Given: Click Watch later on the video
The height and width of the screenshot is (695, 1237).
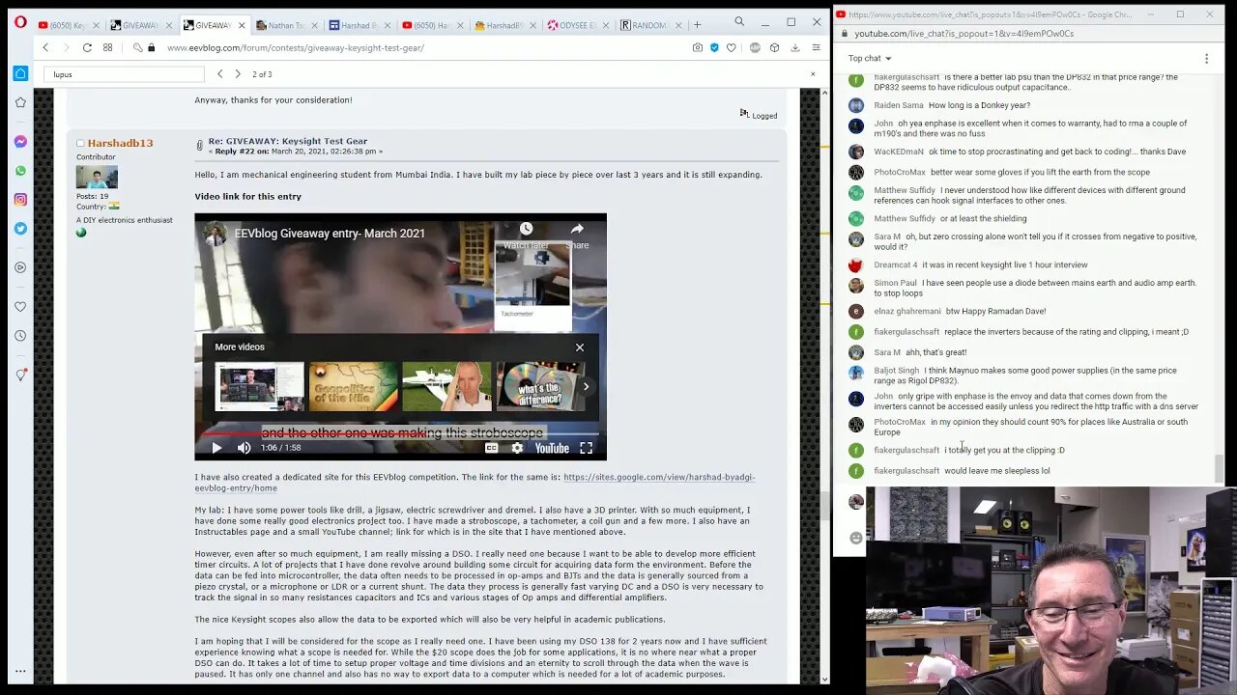Looking at the screenshot, I should coord(526,235).
